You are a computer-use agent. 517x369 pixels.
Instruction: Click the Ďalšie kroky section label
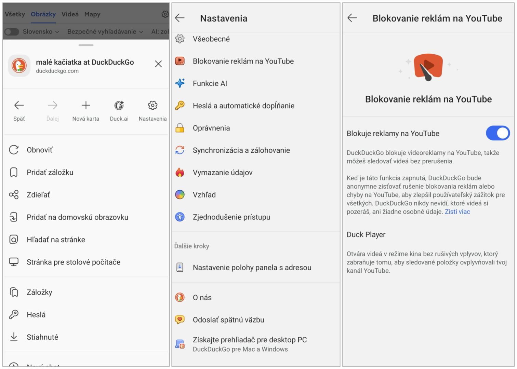click(x=191, y=246)
